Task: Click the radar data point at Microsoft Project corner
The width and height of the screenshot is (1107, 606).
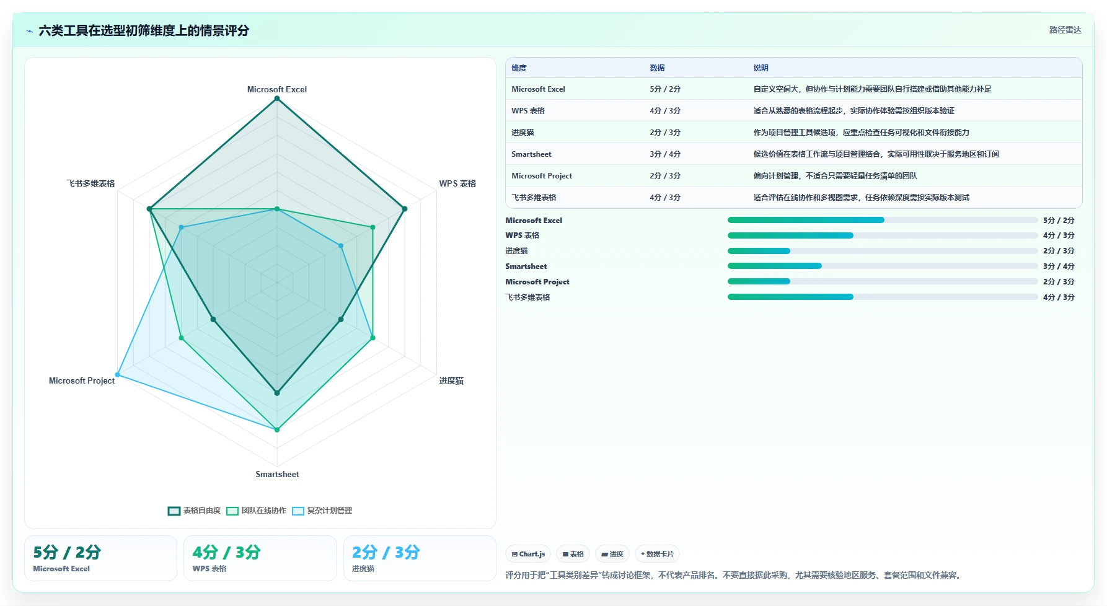Action: [118, 375]
